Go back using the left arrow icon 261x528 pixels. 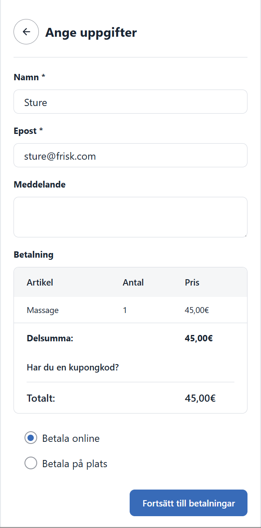[26, 32]
